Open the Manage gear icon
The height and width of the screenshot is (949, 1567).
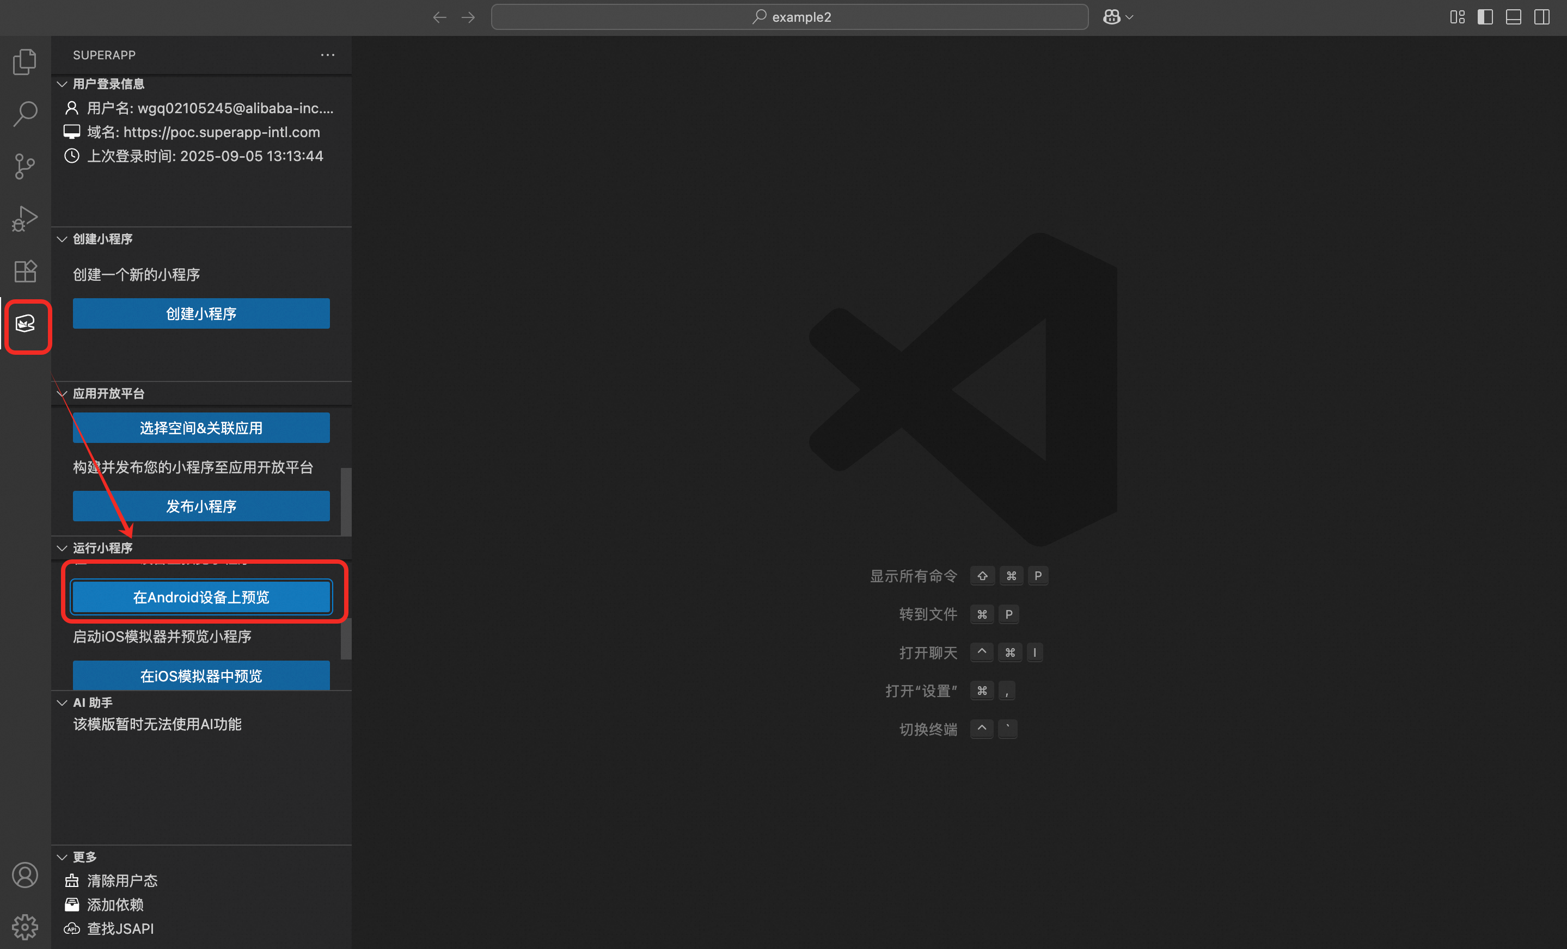(x=25, y=927)
